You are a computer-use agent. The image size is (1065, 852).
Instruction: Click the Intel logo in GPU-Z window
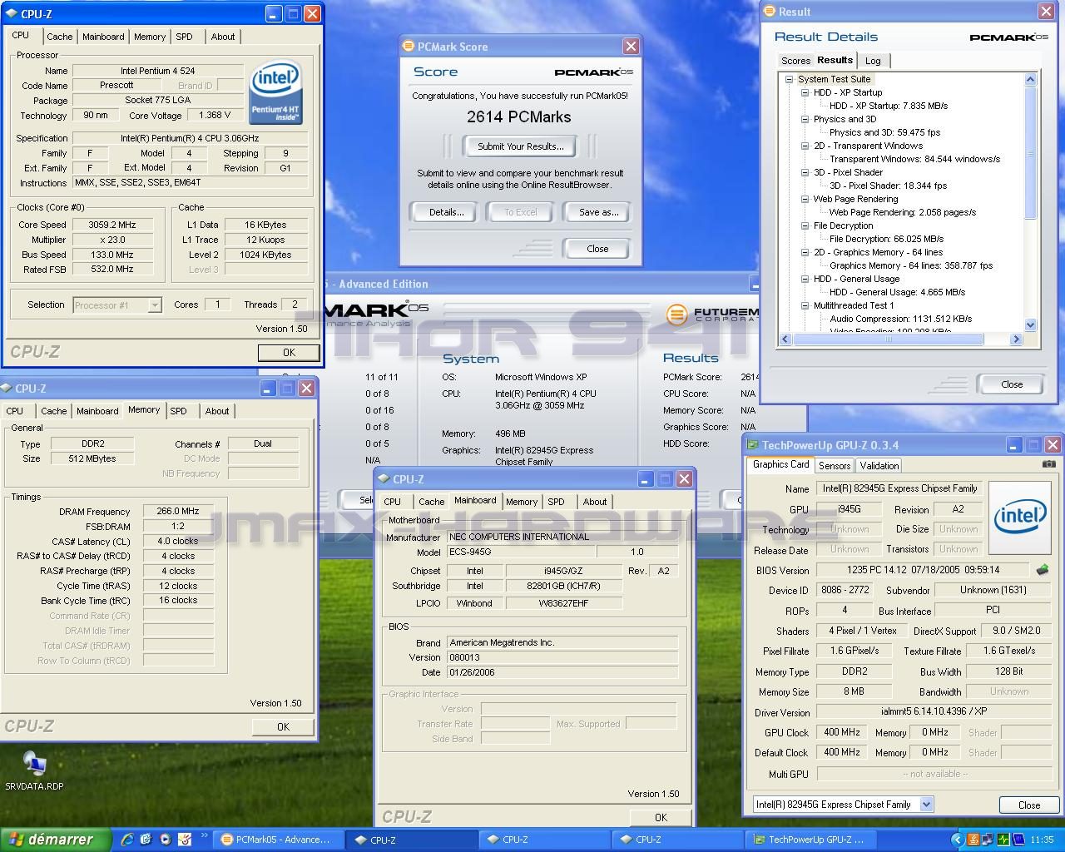(x=1020, y=517)
